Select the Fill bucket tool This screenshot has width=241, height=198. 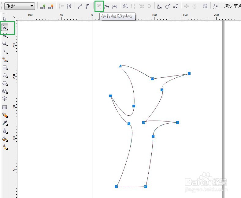[5, 139]
